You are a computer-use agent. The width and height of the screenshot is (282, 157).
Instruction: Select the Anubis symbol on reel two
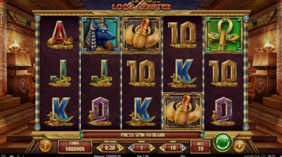[100, 35]
